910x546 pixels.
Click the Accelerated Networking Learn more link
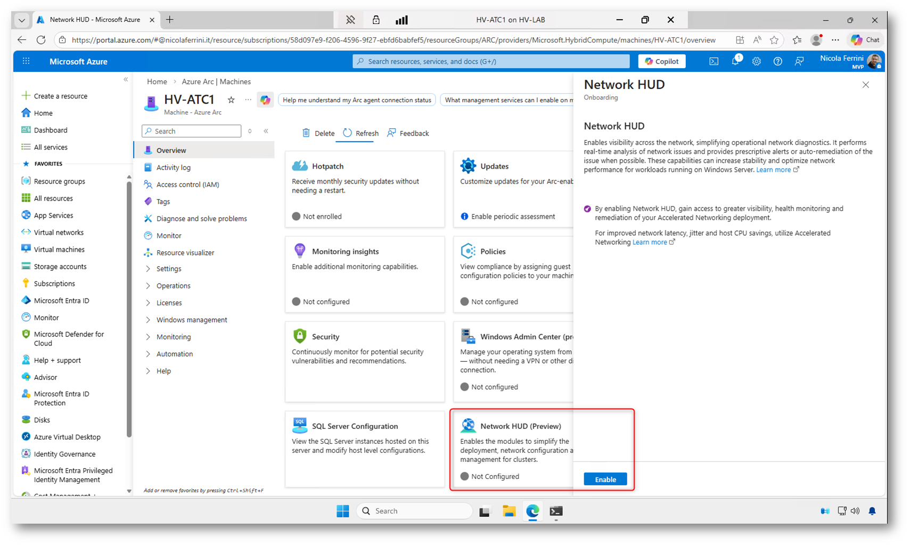pos(650,242)
